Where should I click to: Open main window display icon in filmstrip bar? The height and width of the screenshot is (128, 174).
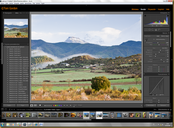2,109
